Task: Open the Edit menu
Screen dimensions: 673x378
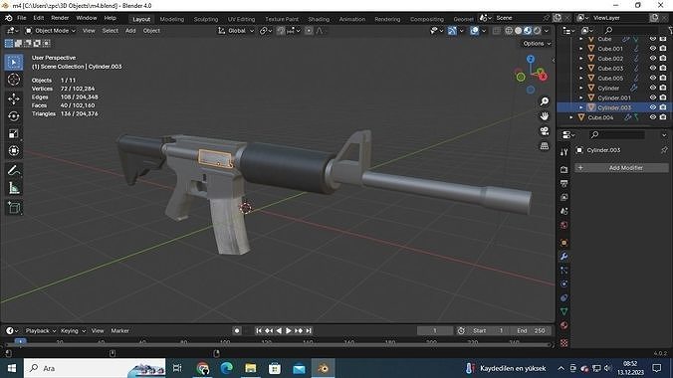Action: (39, 18)
